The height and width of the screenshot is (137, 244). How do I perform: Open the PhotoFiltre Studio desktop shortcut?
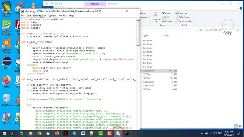(7, 8)
